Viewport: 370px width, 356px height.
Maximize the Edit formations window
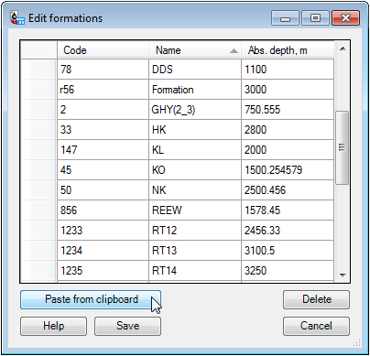[x=315, y=18]
